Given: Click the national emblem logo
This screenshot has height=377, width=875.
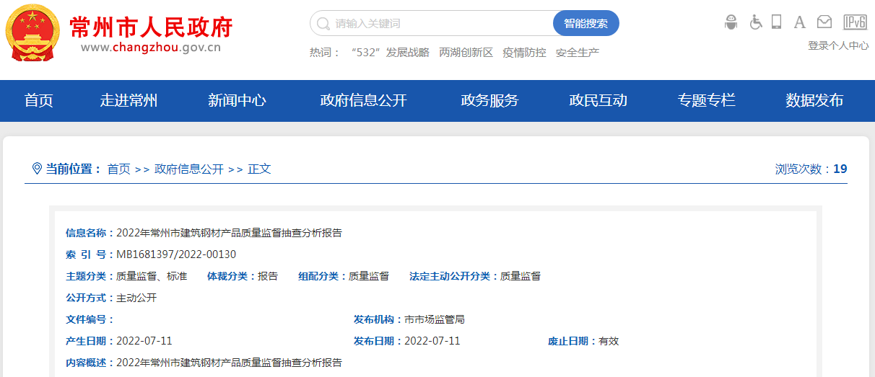Looking at the screenshot, I should coord(32,32).
